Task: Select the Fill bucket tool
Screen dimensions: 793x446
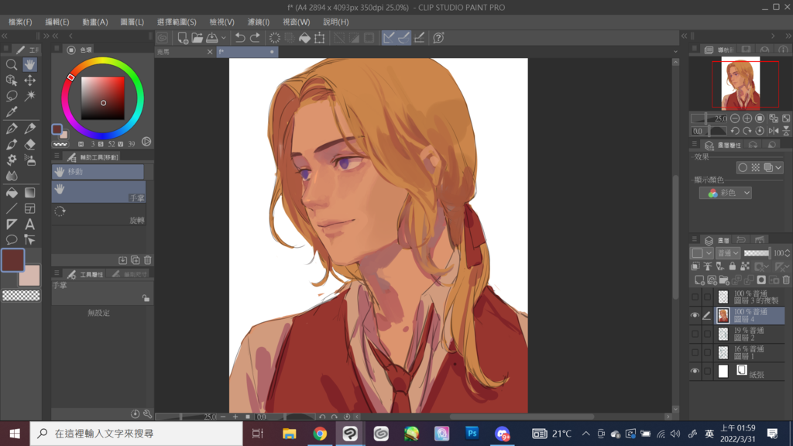Action: [x=11, y=193]
